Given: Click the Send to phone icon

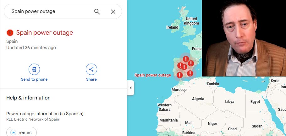Looking at the screenshot, I should point(34,69).
